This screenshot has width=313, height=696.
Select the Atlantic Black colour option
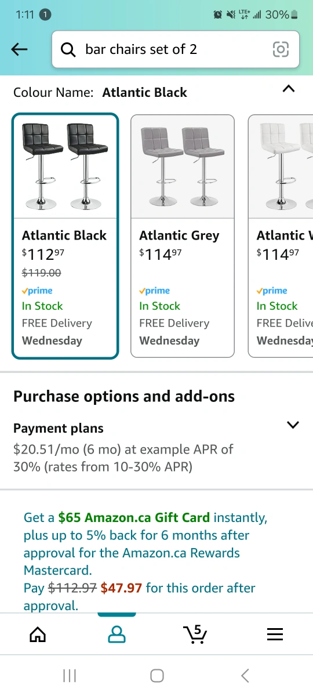click(x=65, y=236)
